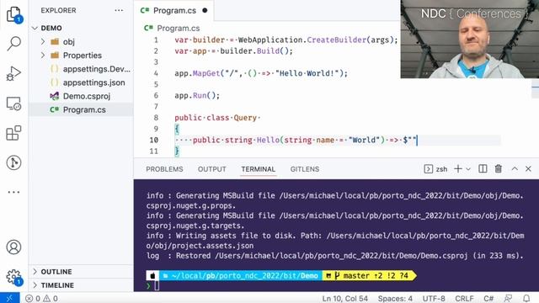The image size is (539, 303).
Task: Click CreateBuilder on line 1
Action: click(x=337, y=40)
